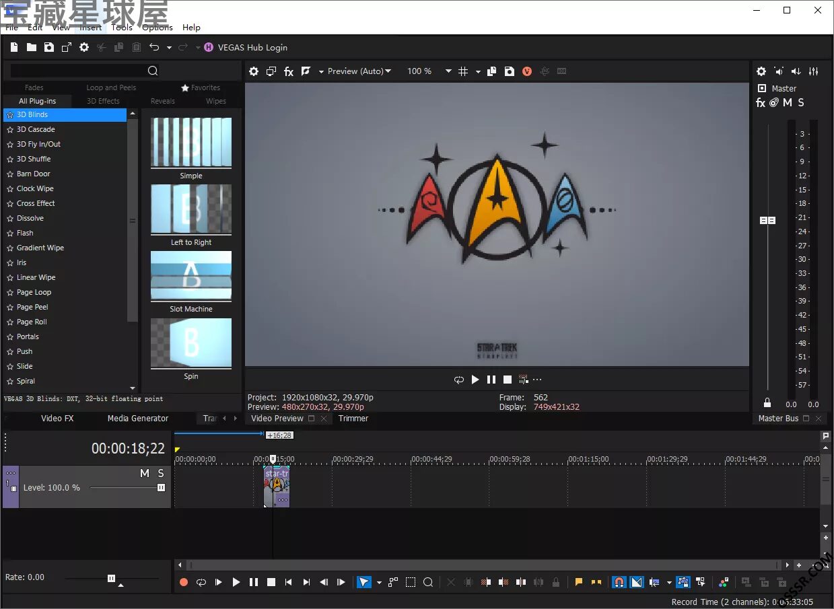This screenshot has height=609, width=834.
Task: Open Master FX button
Action: tap(761, 102)
